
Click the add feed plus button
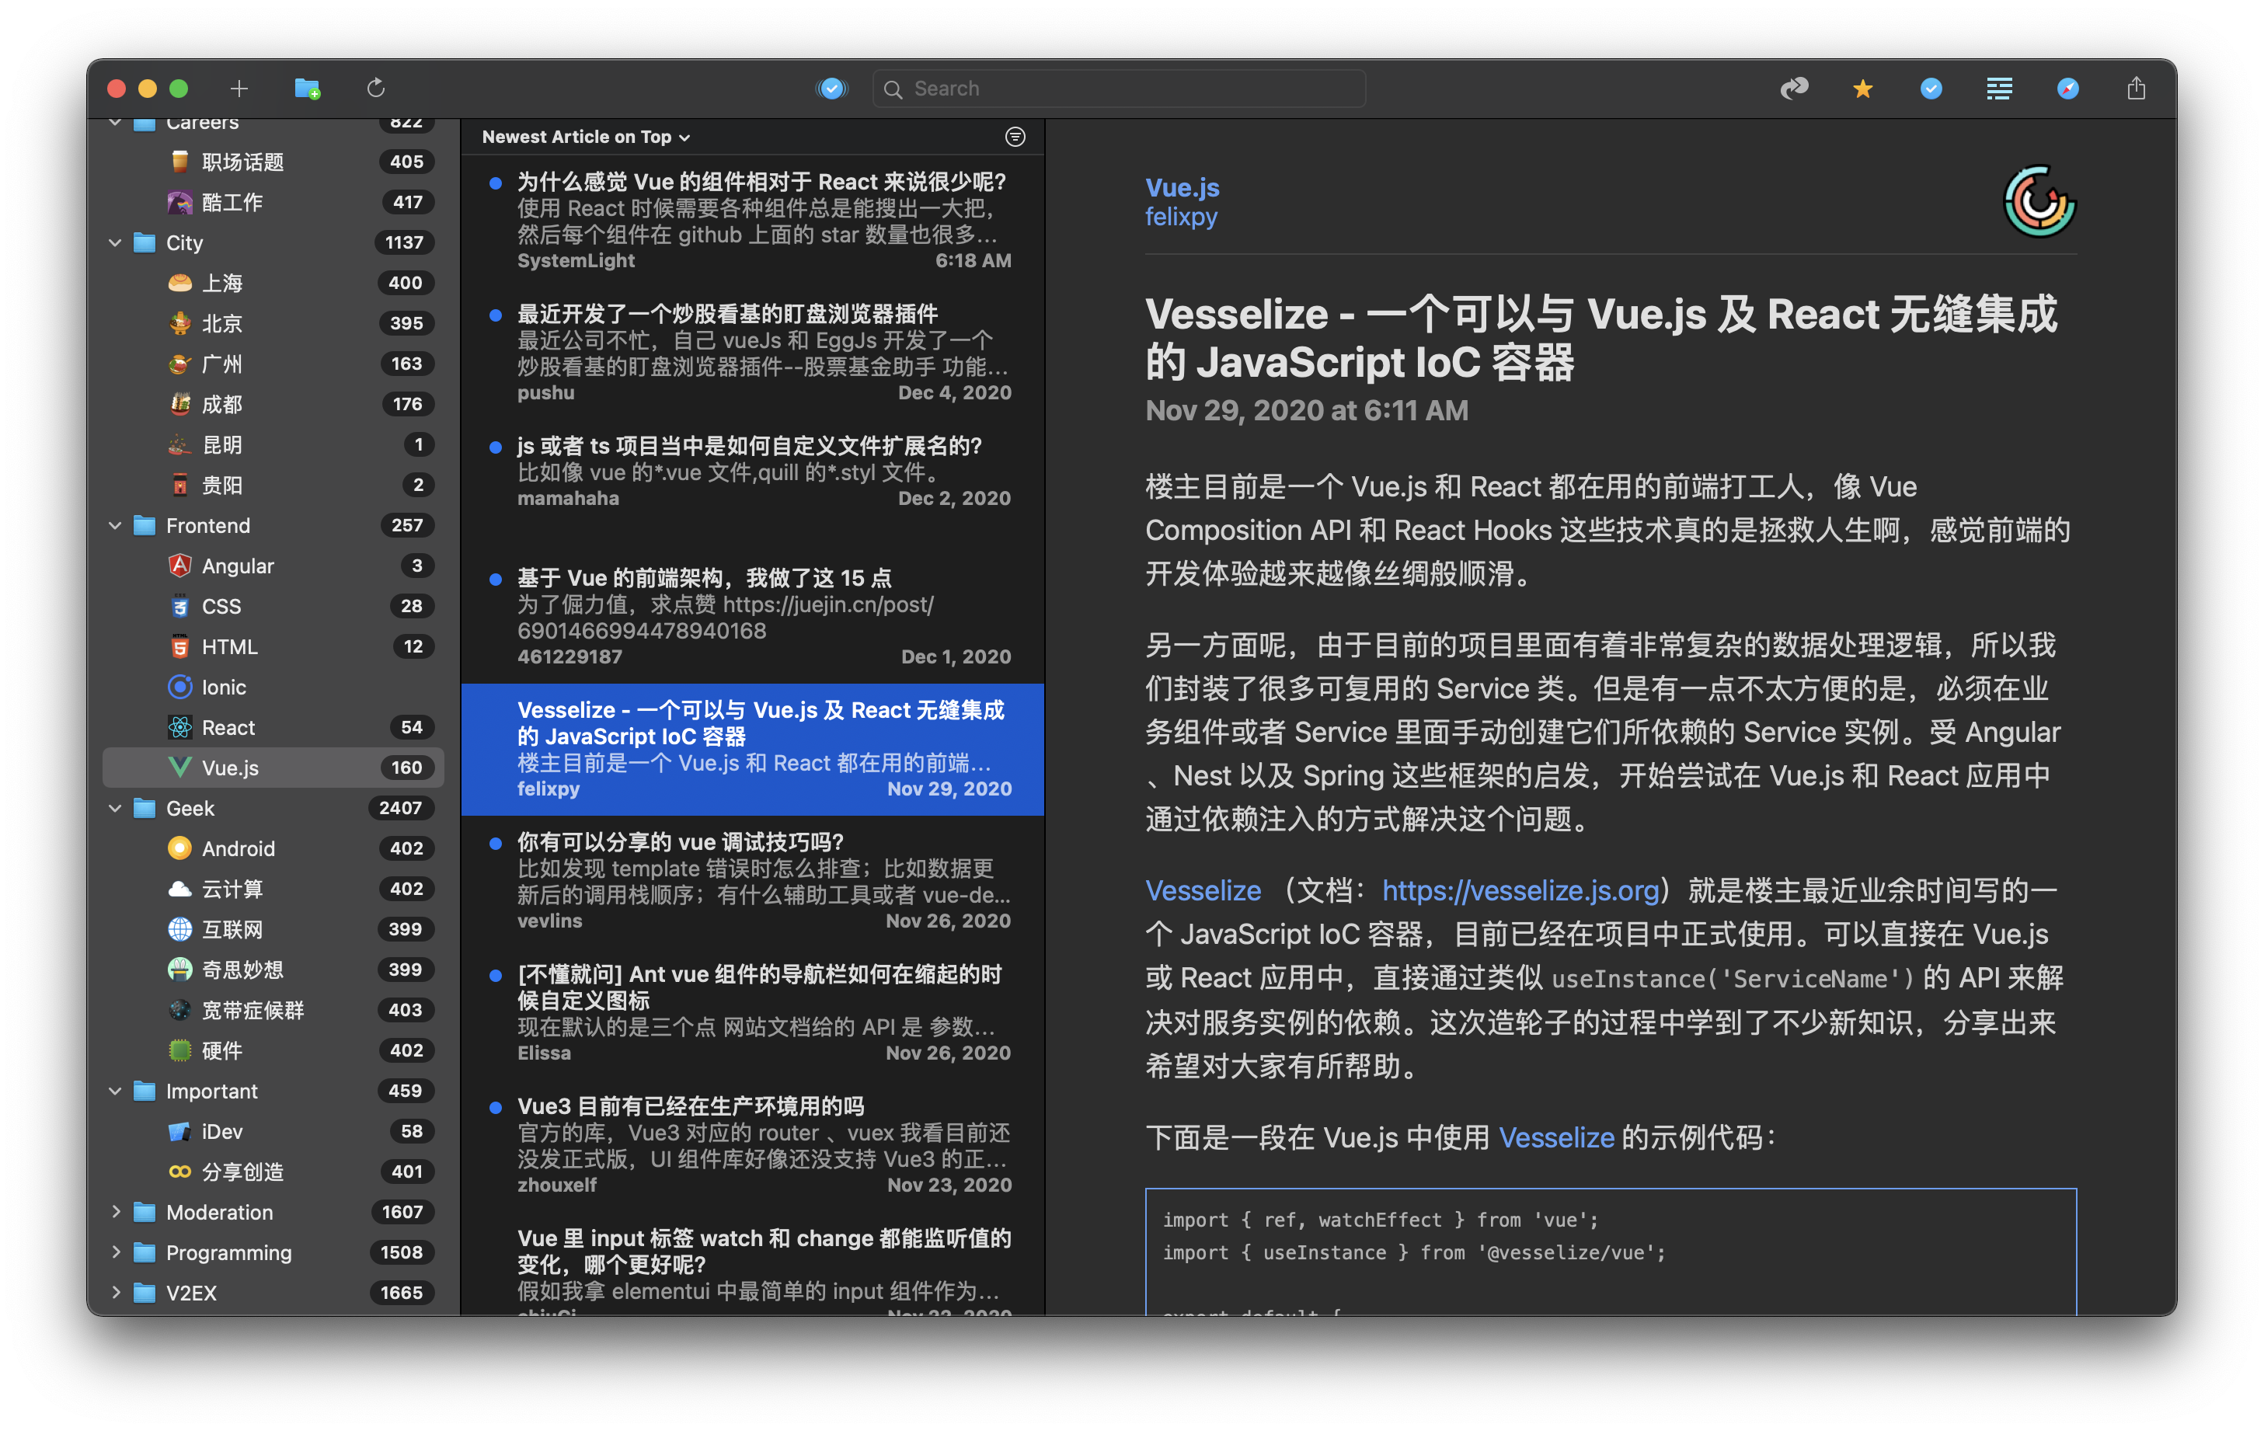(239, 89)
